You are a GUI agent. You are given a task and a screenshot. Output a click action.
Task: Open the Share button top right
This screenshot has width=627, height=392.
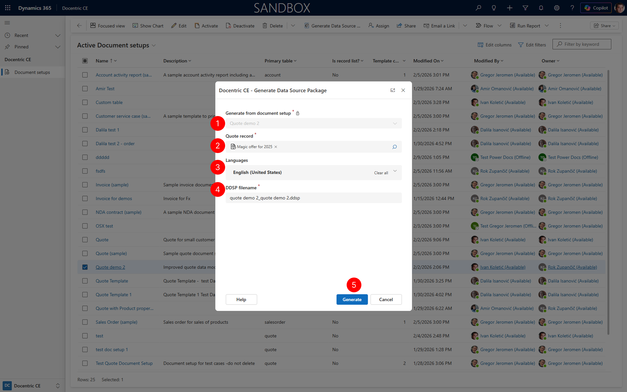(604, 26)
